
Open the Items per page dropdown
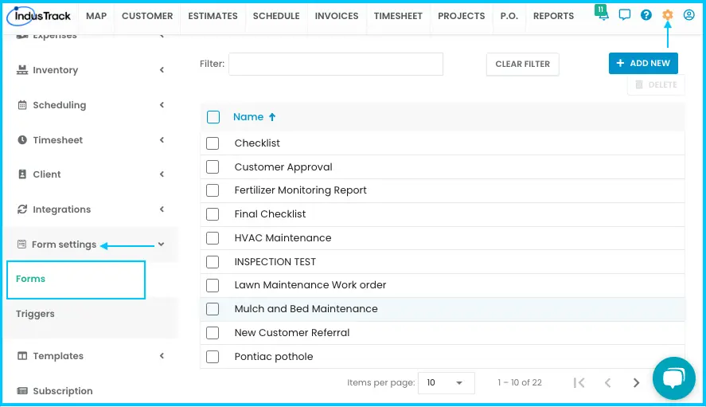446,382
